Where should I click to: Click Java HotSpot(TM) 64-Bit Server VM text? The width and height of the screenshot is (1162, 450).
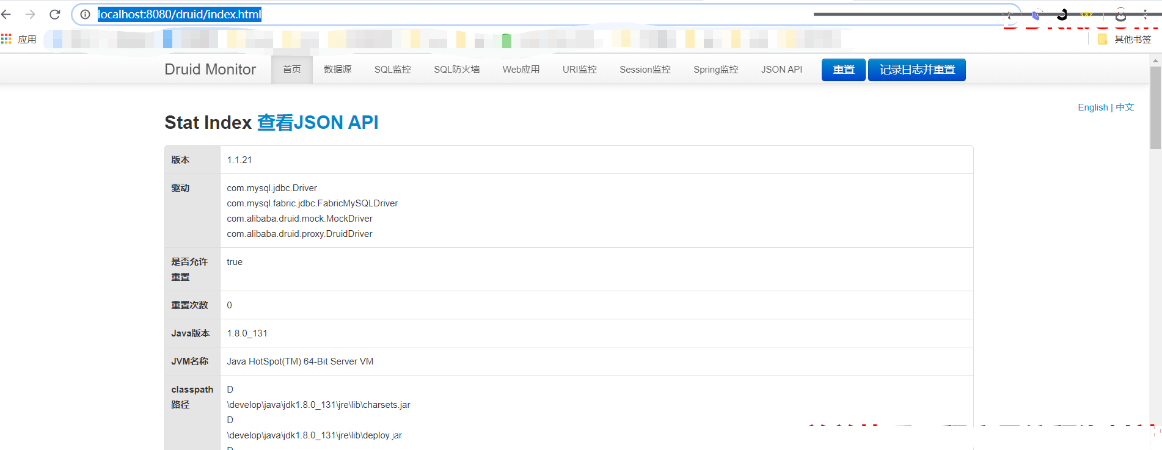pyautogui.click(x=300, y=361)
